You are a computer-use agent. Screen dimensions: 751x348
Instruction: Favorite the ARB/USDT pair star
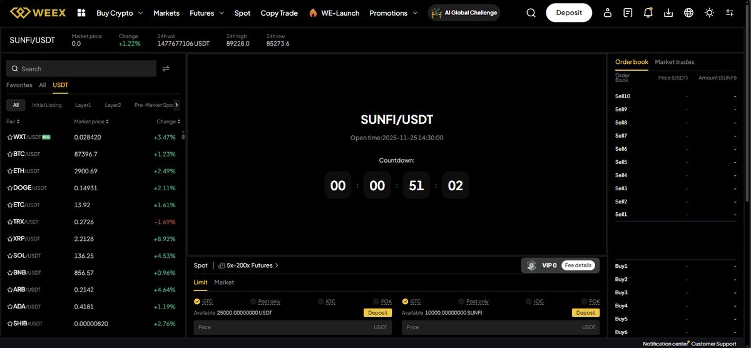[9, 290]
